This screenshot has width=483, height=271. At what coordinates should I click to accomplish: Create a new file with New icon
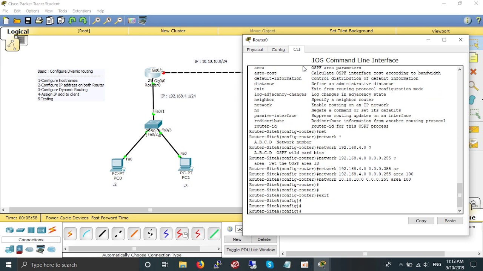pyautogui.click(x=6, y=21)
